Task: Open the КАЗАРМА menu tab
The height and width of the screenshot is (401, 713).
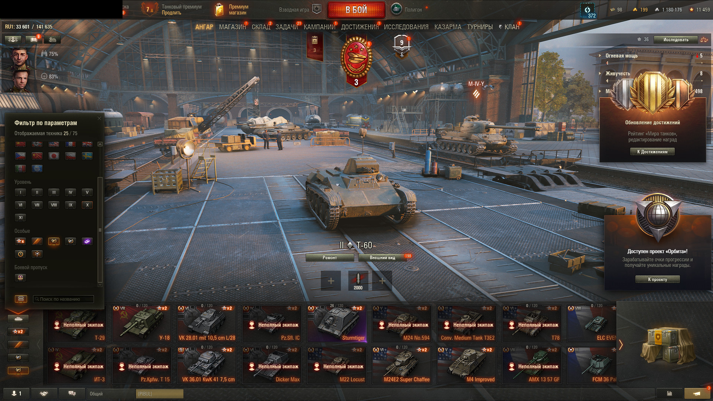Action: click(x=447, y=27)
